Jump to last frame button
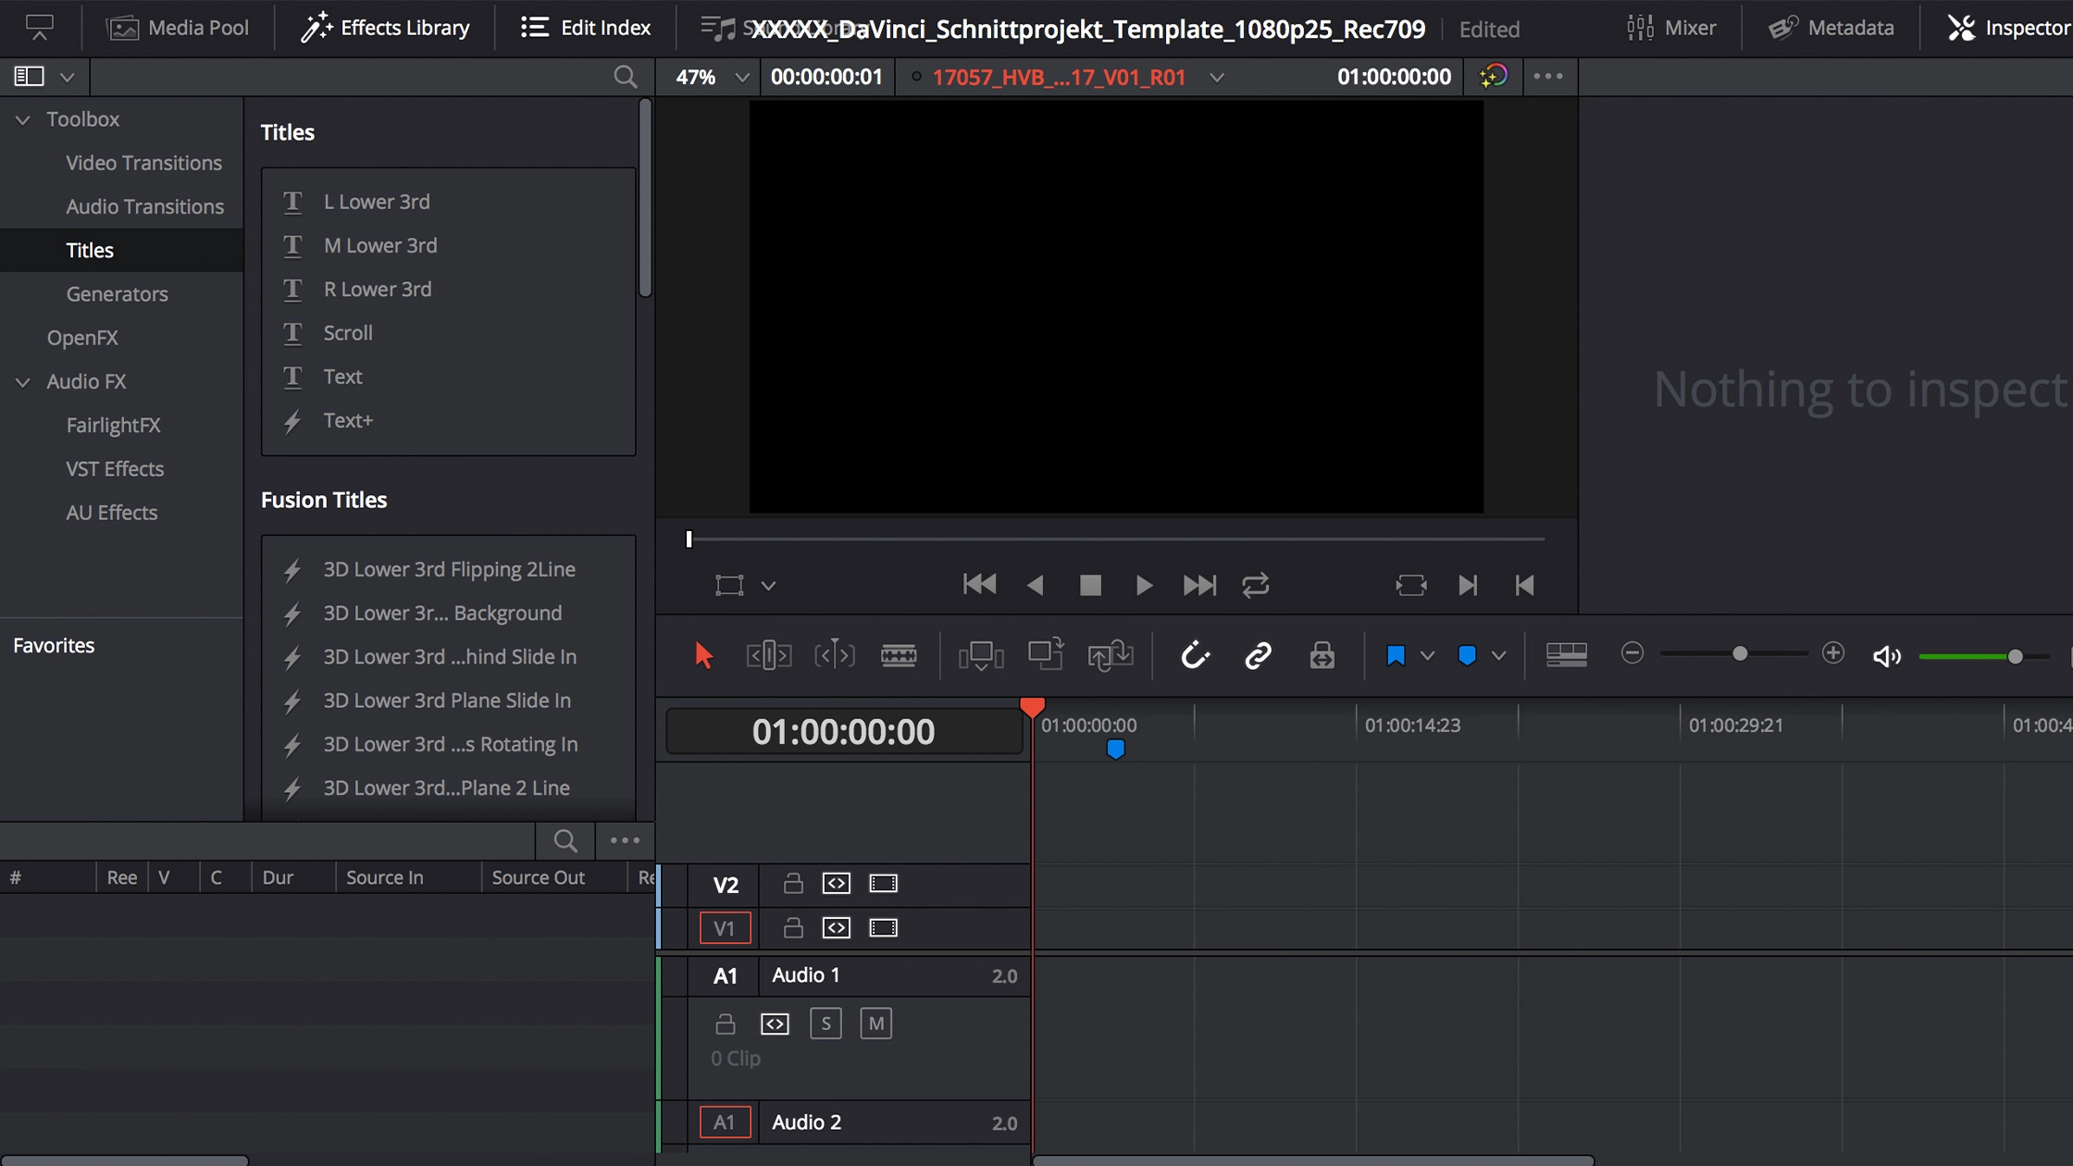2073x1166 pixels. (x=1199, y=585)
